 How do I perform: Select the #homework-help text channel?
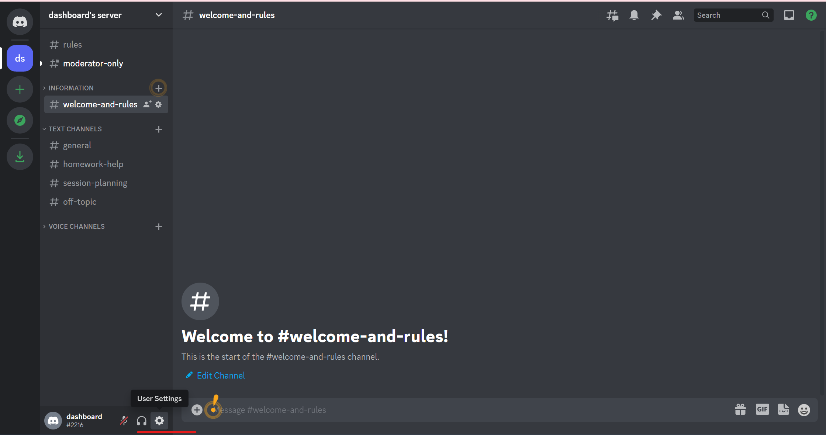point(93,164)
